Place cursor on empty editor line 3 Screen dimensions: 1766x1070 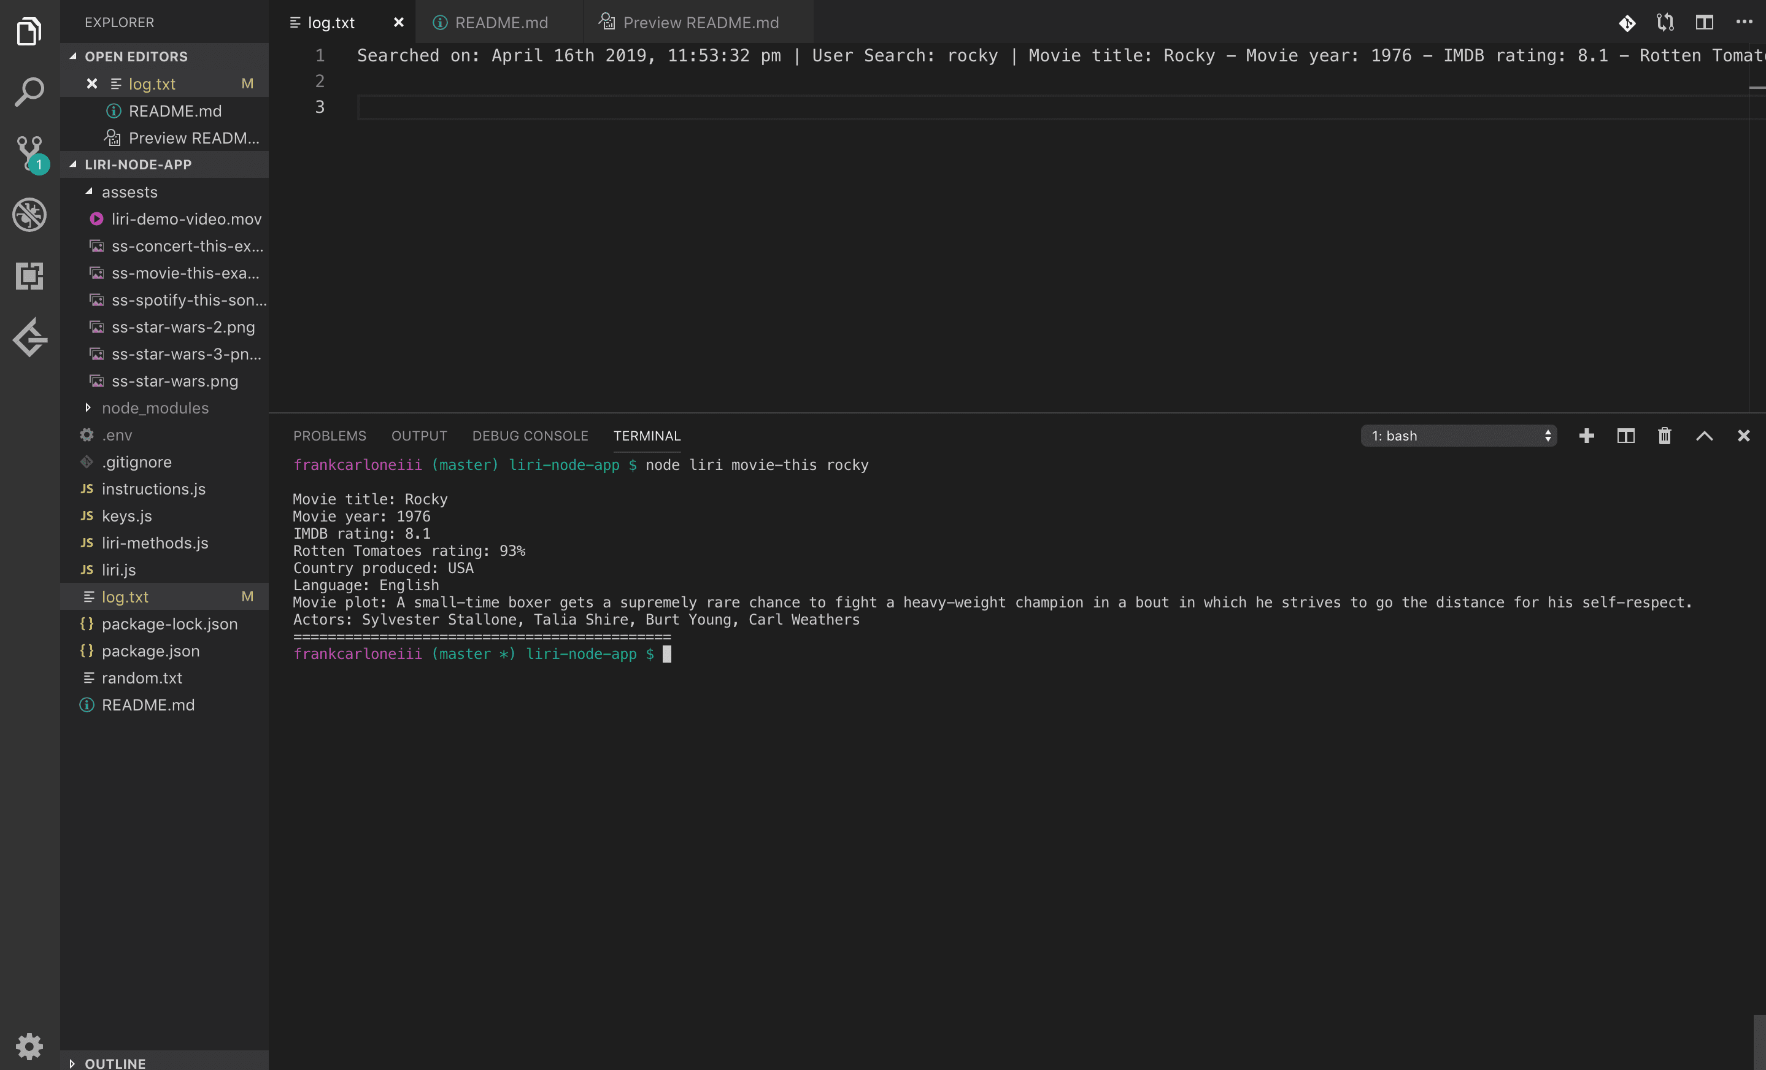click(x=1052, y=107)
